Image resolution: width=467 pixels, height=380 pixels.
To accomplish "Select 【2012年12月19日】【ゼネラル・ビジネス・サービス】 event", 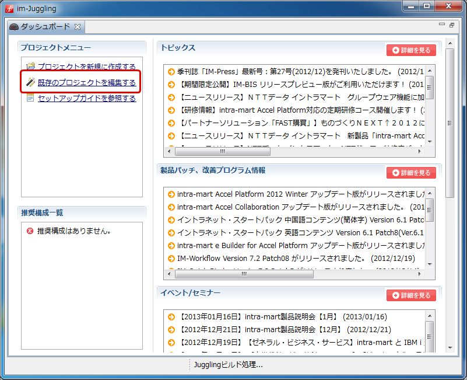I will tap(300, 343).
